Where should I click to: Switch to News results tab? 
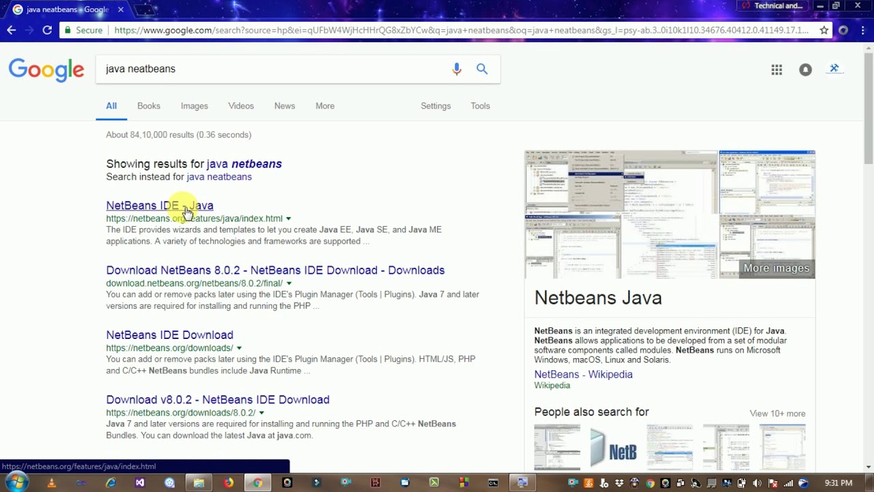pos(285,106)
